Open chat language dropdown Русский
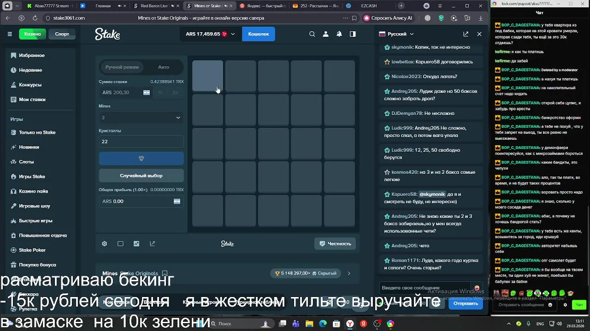 tap(396, 34)
